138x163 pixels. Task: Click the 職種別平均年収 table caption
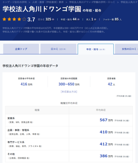click(x=69, y=103)
